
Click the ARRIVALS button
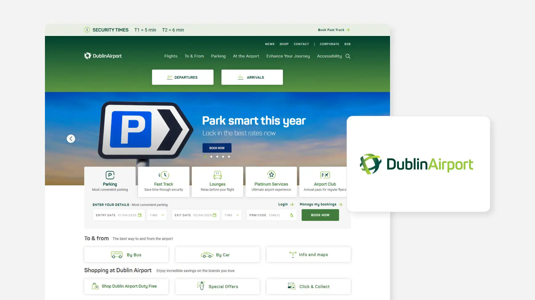(252, 77)
